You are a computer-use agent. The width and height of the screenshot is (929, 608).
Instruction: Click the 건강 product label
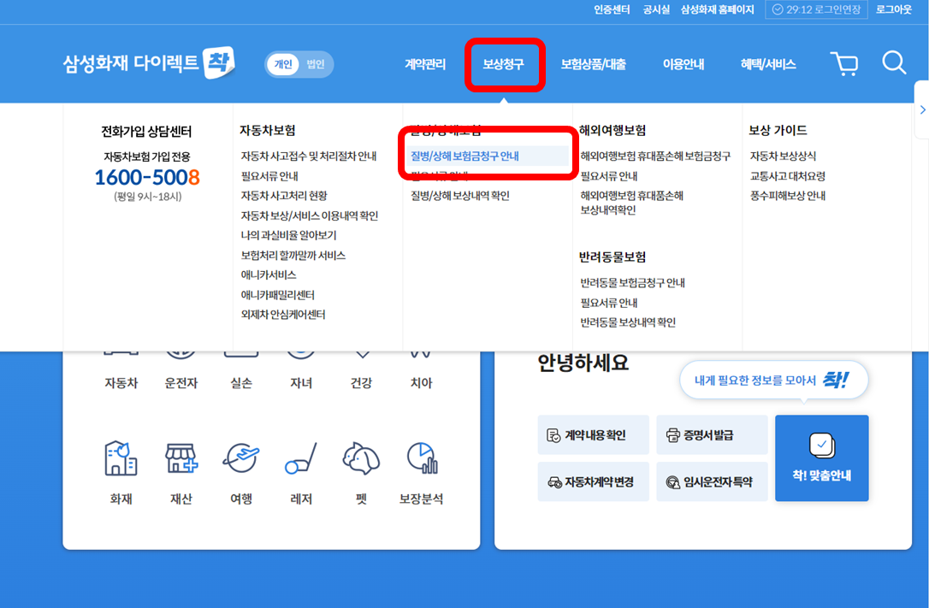[x=361, y=383]
